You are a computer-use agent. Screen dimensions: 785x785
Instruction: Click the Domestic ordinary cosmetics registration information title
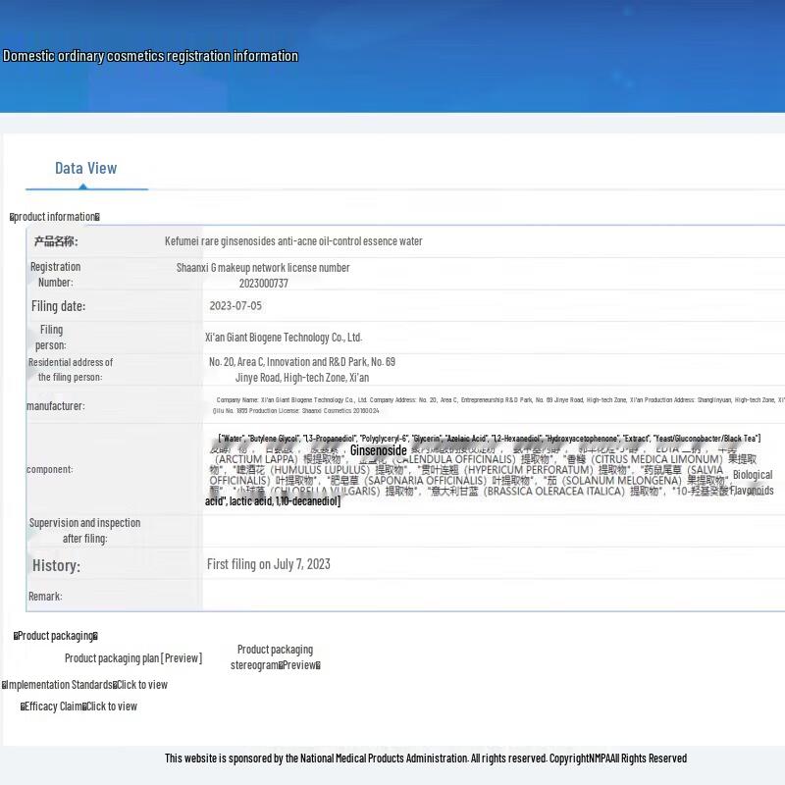pos(150,56)
